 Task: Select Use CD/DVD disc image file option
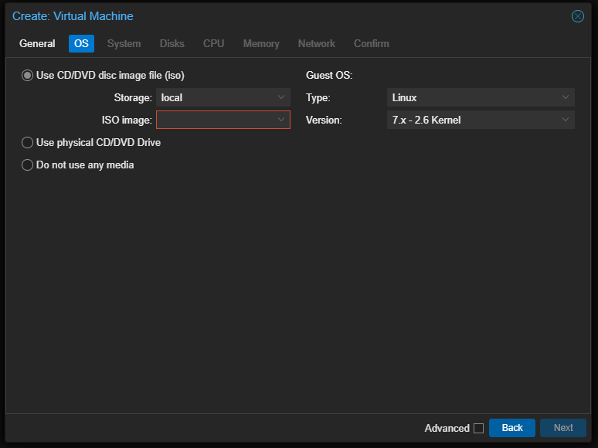tap(27, 76)
